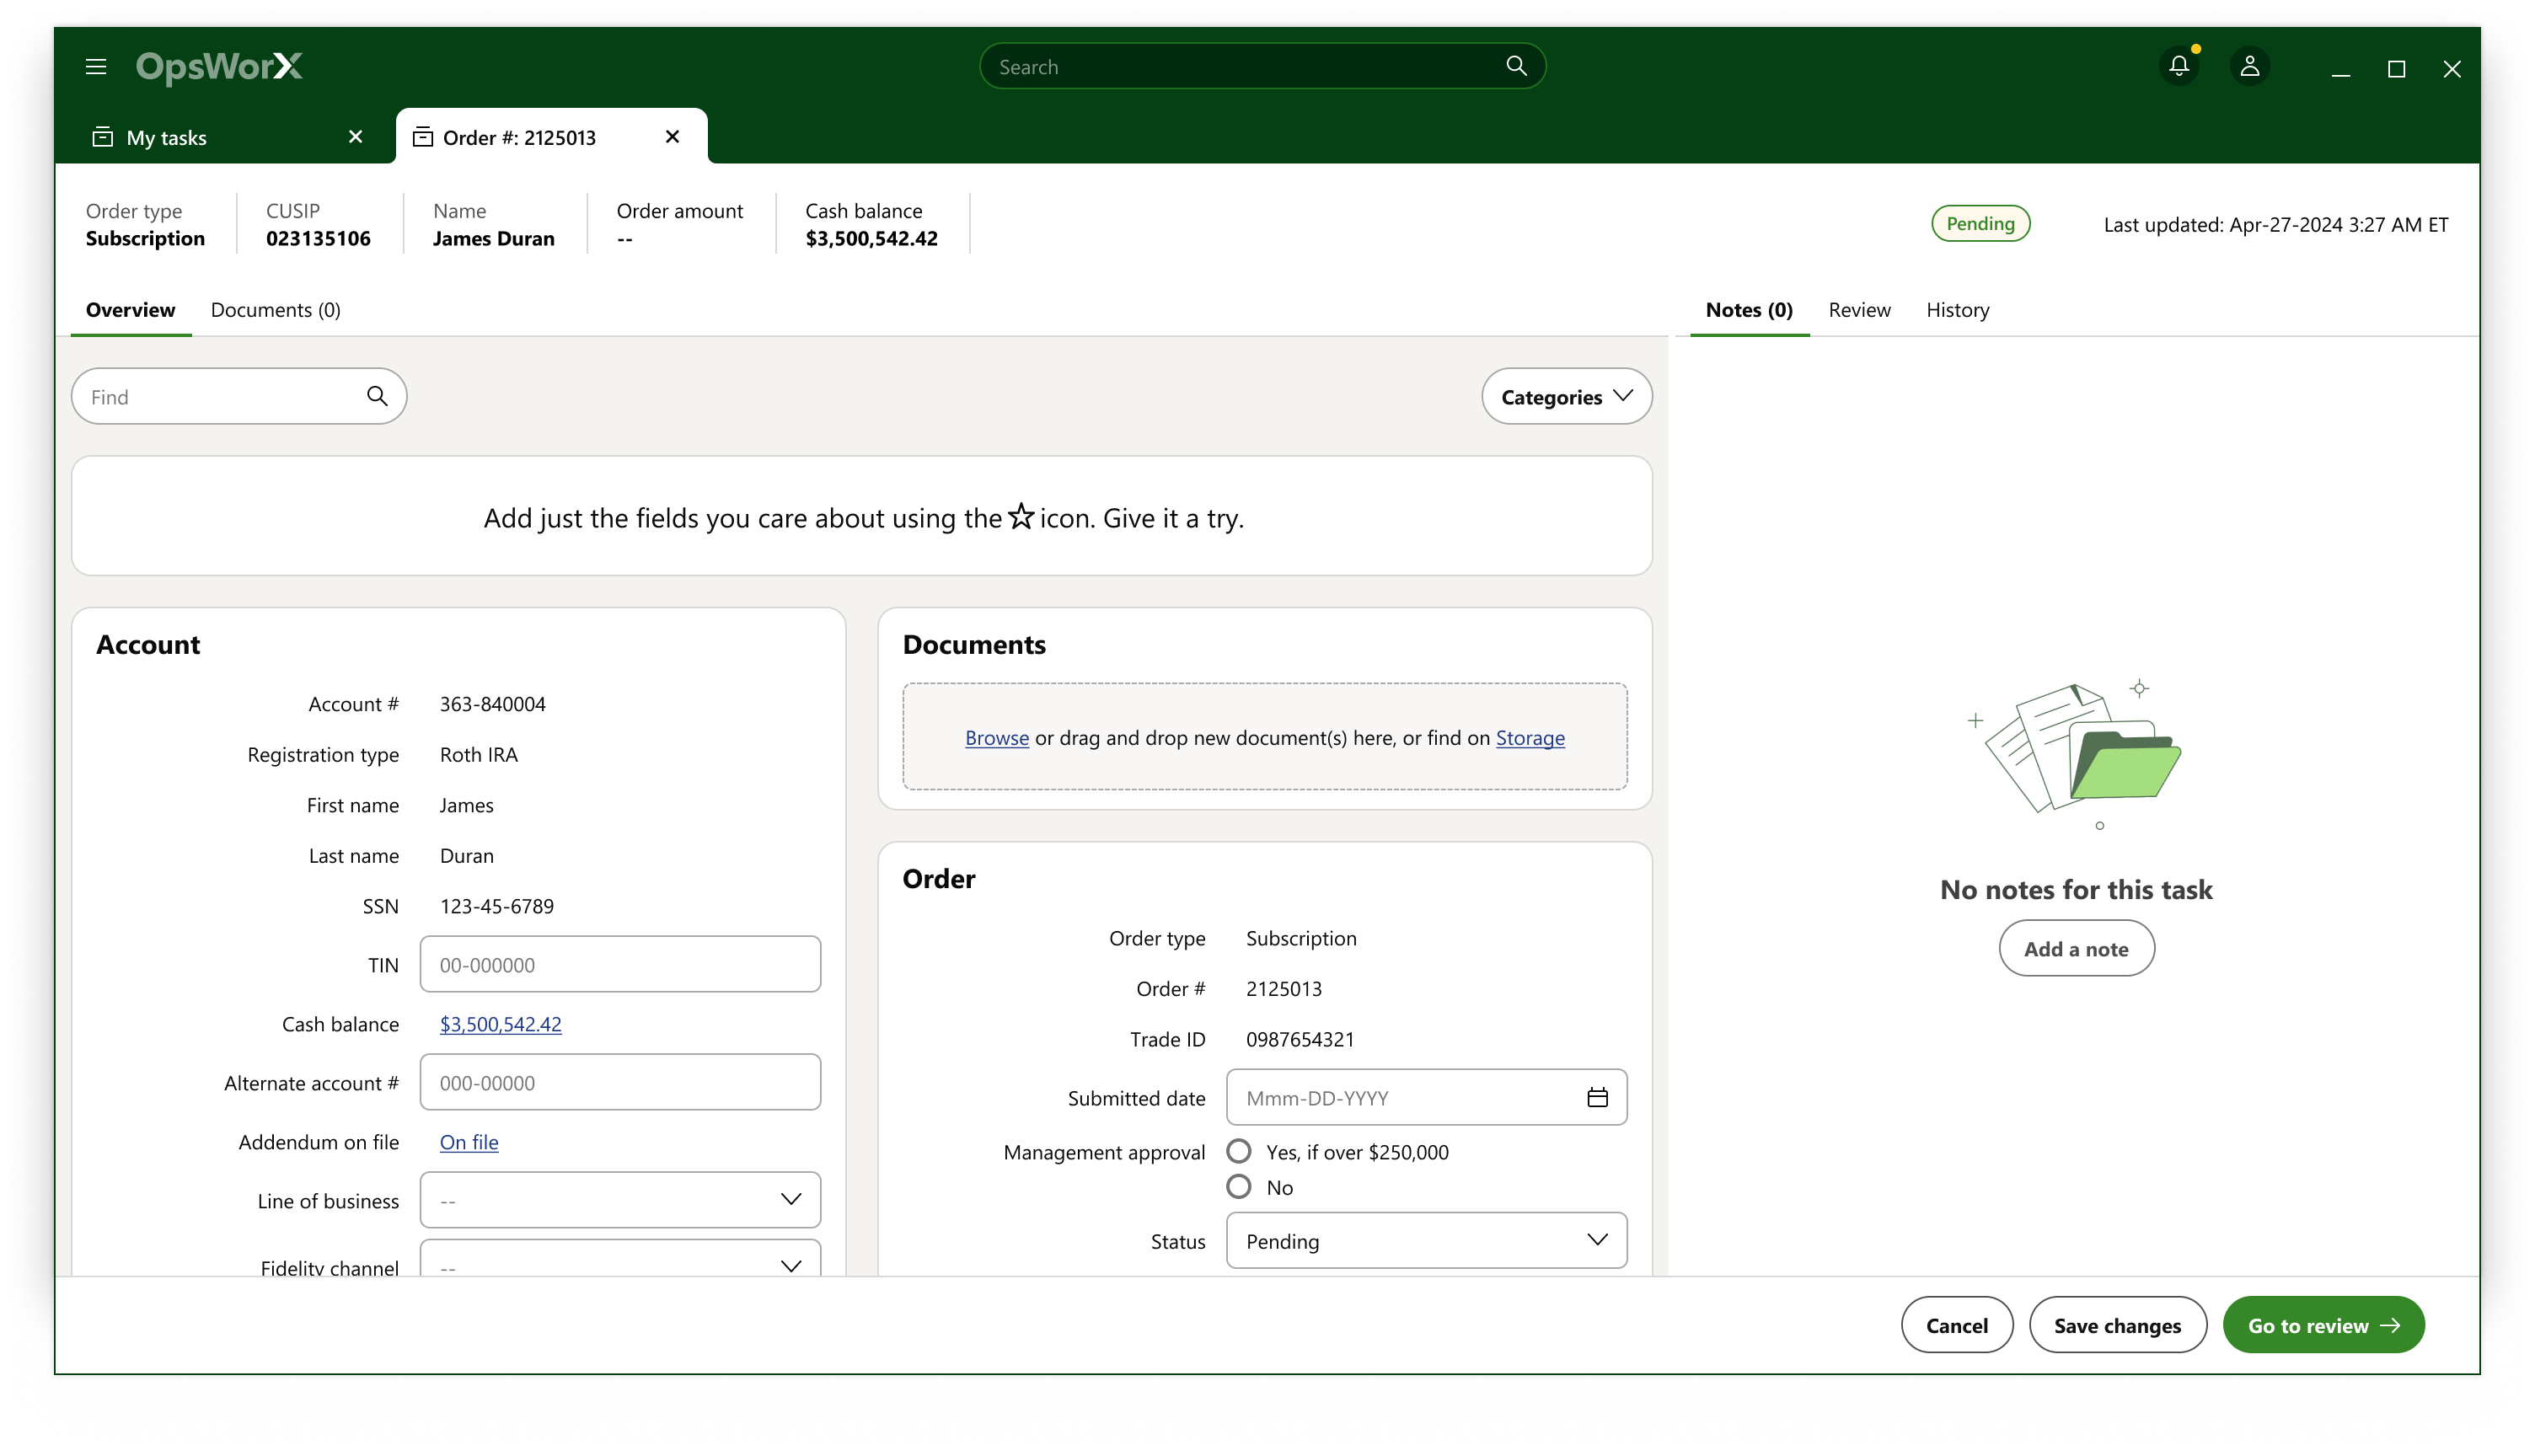Open the Status dropdown showing Pending
This screenshot has width=2535, height=1456.
(x=1426, y=1241)
